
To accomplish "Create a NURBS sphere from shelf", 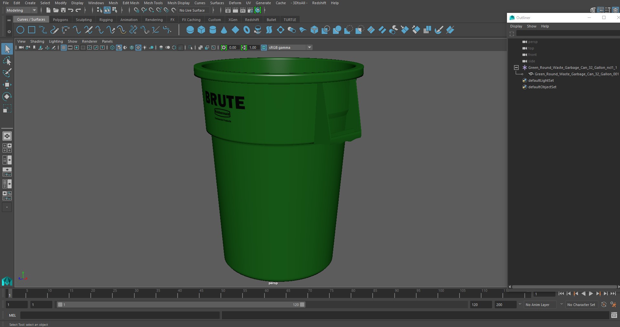I will 190,30.
